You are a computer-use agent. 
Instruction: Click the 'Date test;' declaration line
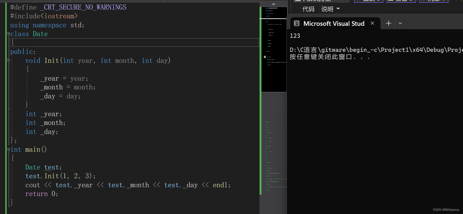(x=44, y=167)
